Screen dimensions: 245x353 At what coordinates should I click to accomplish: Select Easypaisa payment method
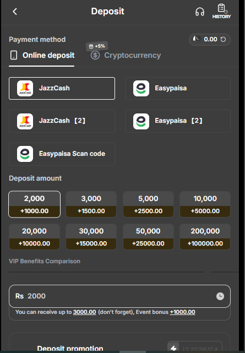(x=178, y=88)
